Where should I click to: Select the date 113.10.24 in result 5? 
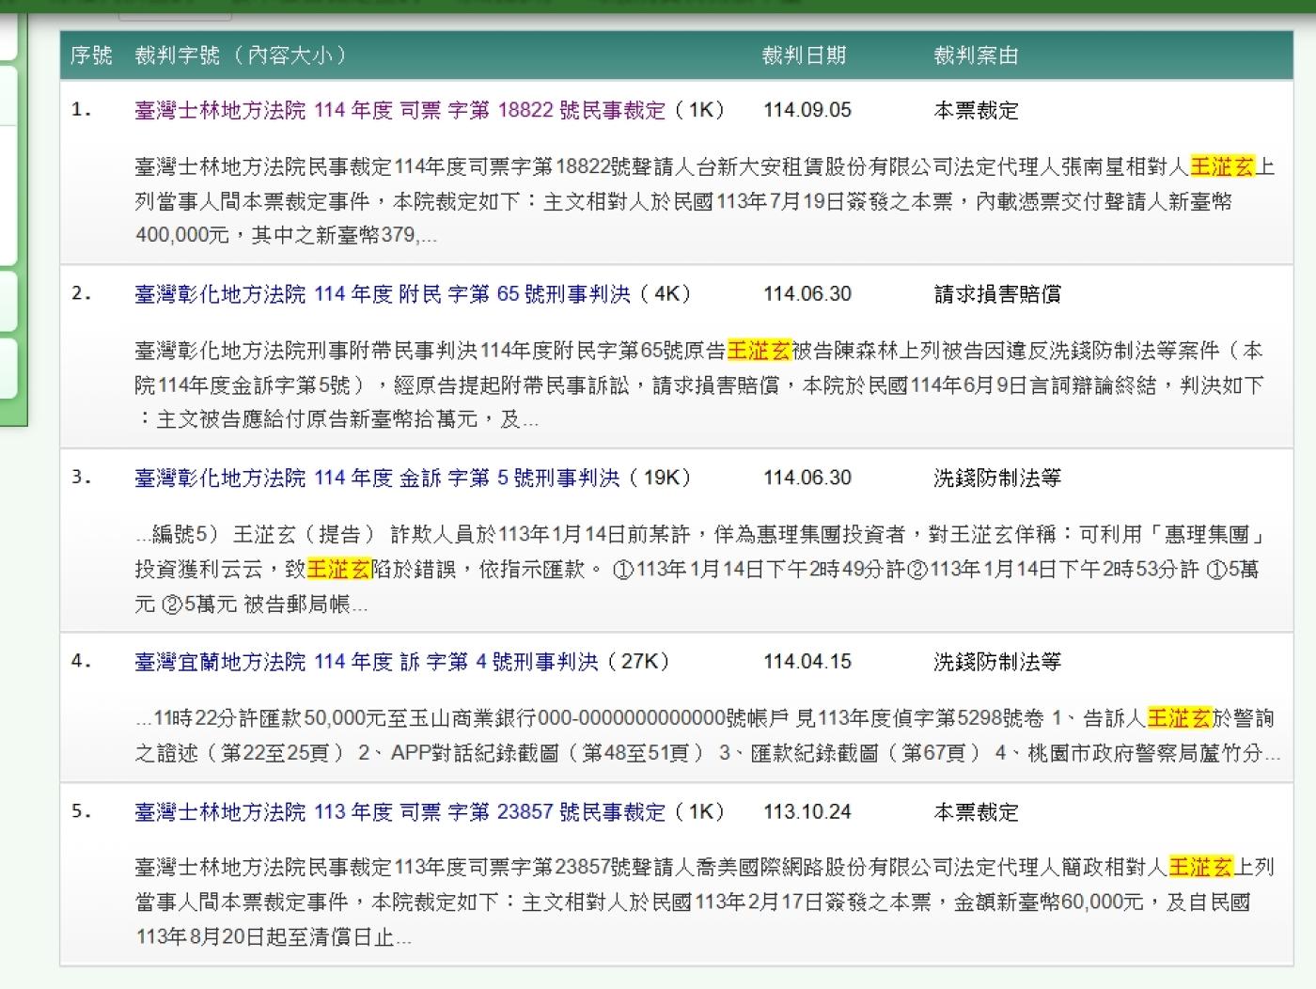(807, 812)
